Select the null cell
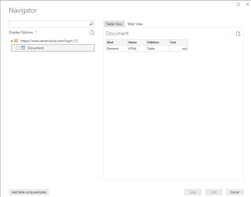 pyautogui.click(x=179, y=49)
